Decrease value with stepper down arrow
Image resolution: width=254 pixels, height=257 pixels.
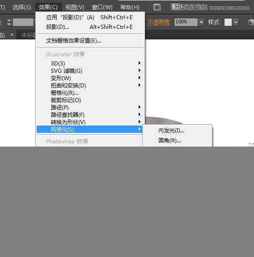(9, 24)
